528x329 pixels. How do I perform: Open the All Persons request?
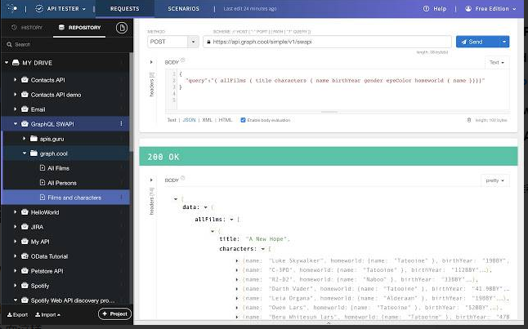click(x=62, y=183)
